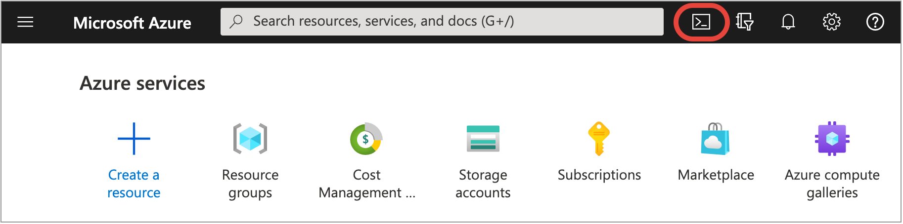
Task: Click the Storage accounts label
Action: click(483, 184)
